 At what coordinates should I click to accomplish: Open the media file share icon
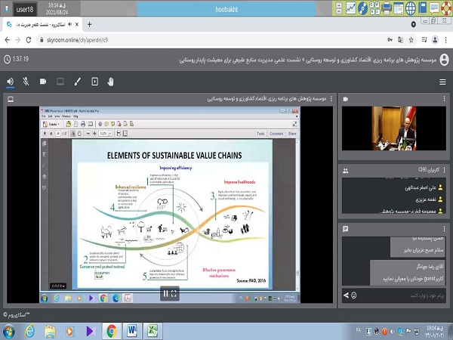click(x=94, y=81)
